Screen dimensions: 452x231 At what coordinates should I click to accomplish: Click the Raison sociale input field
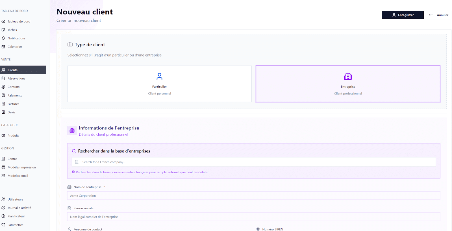254,217
